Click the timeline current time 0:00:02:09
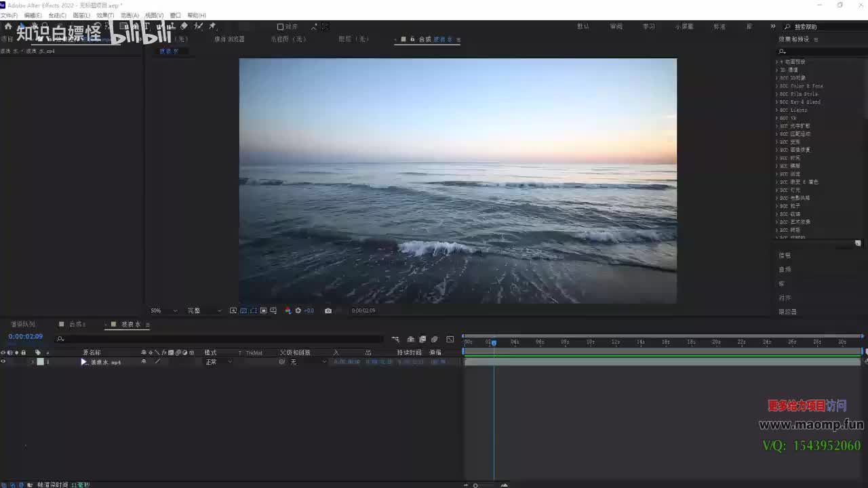The image size is (868, 488). [x=26, y=337]
